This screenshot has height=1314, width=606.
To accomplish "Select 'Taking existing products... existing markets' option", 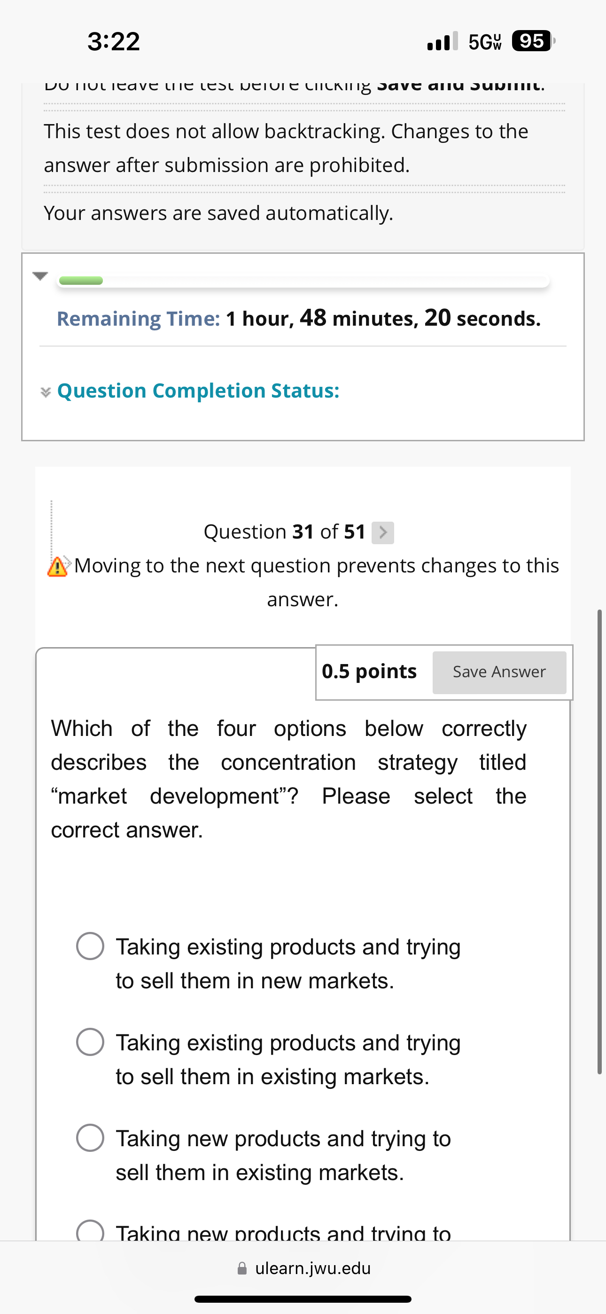I will click(90, 1043).
